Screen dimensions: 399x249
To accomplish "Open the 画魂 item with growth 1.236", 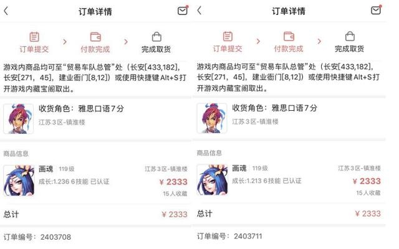I will [95, 181].
